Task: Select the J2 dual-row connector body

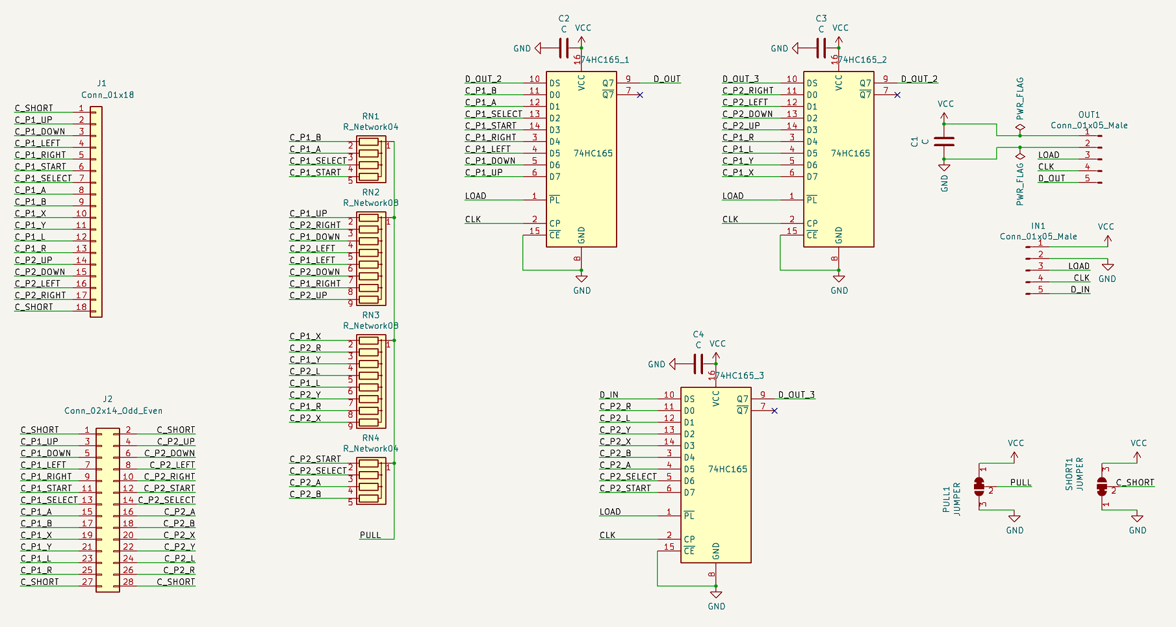Action: point(108,510)
